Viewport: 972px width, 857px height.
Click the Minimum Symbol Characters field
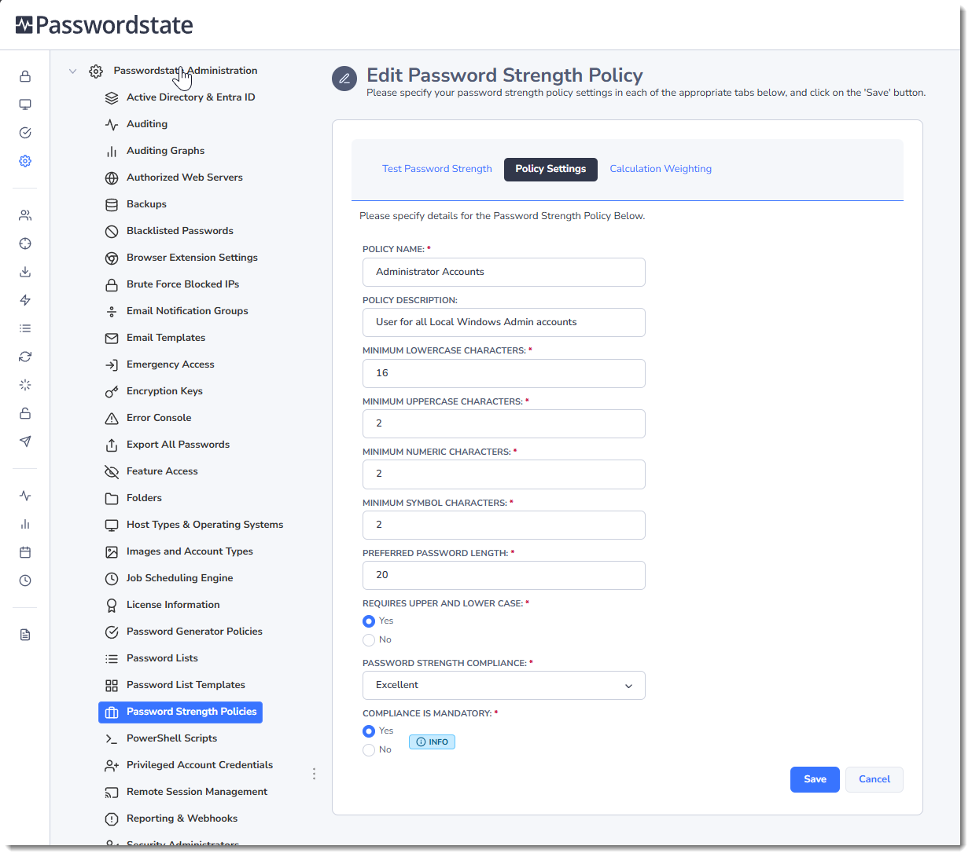pyautogui.click(x=504, y=525)
